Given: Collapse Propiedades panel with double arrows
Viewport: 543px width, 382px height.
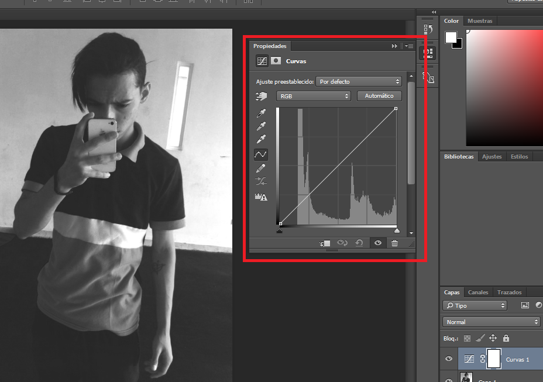Looking at the screenshot, I should 394,46.
